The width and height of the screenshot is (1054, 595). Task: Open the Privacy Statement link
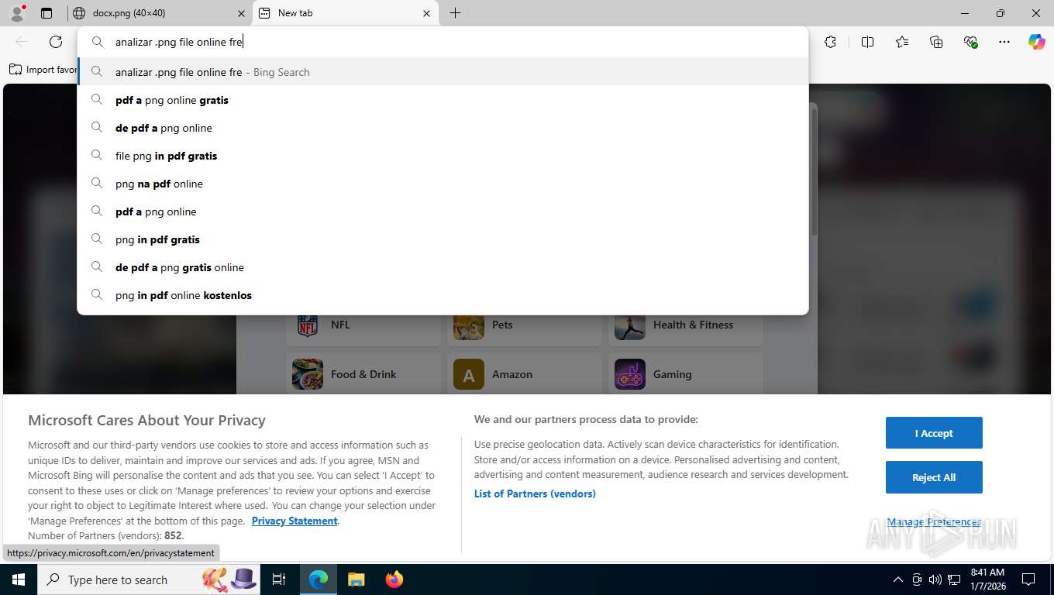(294, 521)
